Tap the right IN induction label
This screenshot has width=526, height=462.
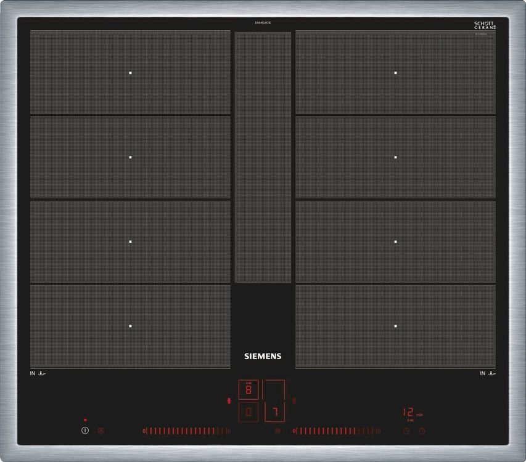(x=488, y=373)
